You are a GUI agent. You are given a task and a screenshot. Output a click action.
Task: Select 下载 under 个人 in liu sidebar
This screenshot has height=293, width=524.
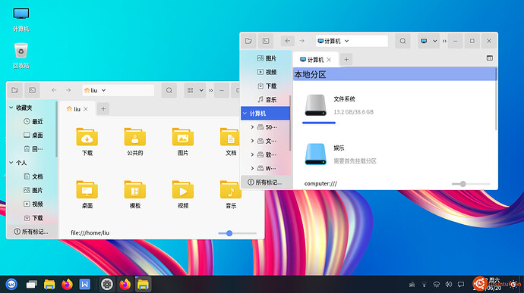click(x=33, y=217)
